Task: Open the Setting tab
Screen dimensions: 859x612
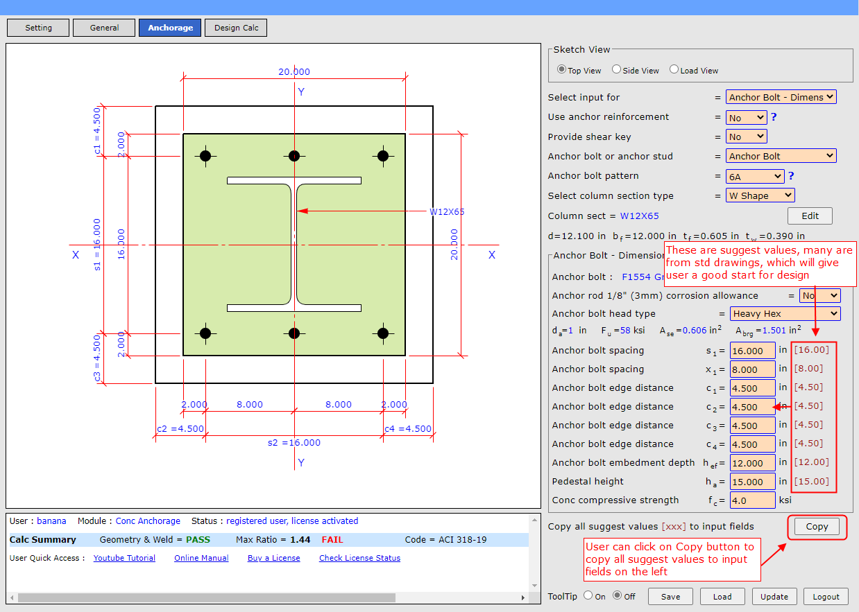Action: pyautogui.click(x=38, y=28)
